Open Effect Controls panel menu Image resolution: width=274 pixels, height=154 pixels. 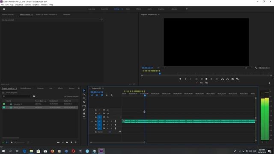tap(32, 15)
